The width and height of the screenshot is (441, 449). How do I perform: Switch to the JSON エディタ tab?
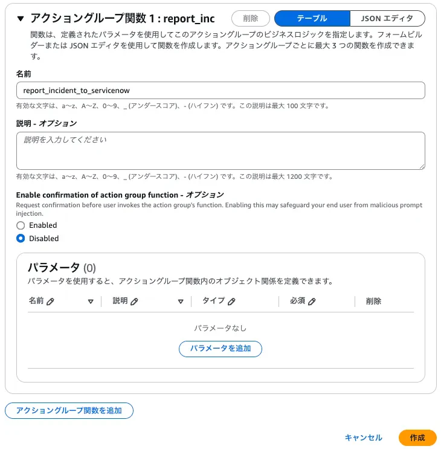point(387,18)
